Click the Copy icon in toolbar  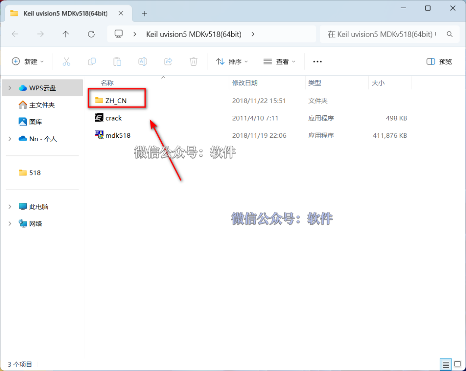[x=92, y=62]
